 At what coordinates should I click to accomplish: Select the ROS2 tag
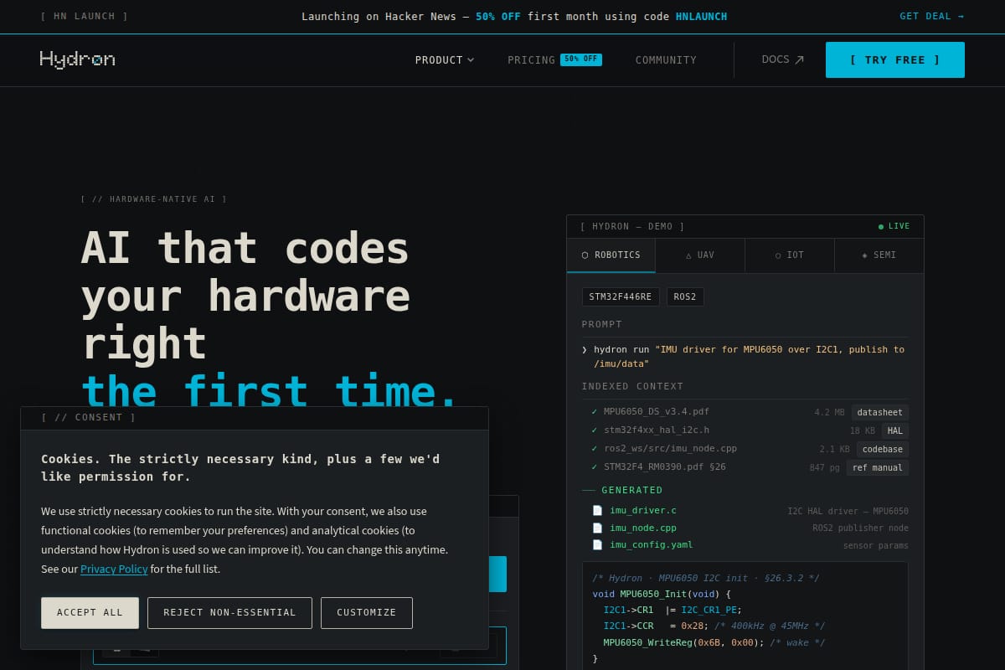point(685,296)
